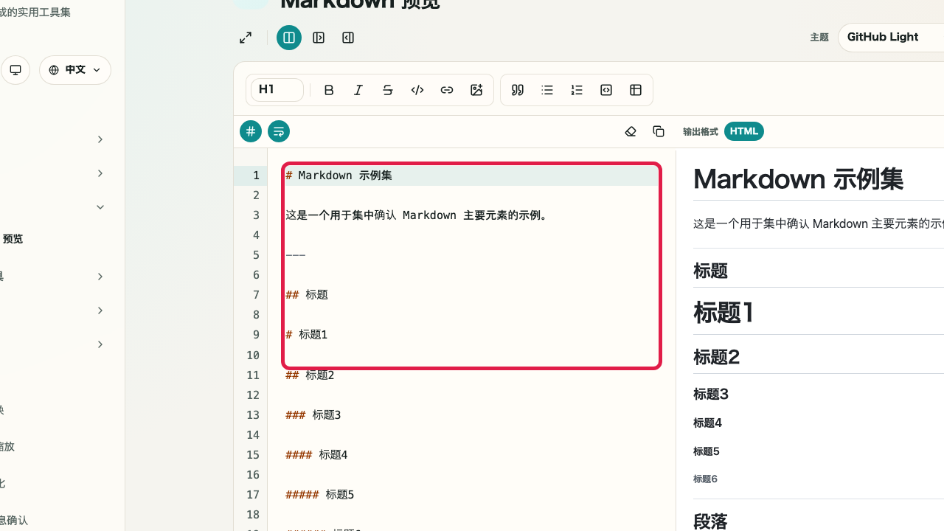Screen dimensions: 944x531
Task: Insert a hyperlink
Action: pos(447,90)
